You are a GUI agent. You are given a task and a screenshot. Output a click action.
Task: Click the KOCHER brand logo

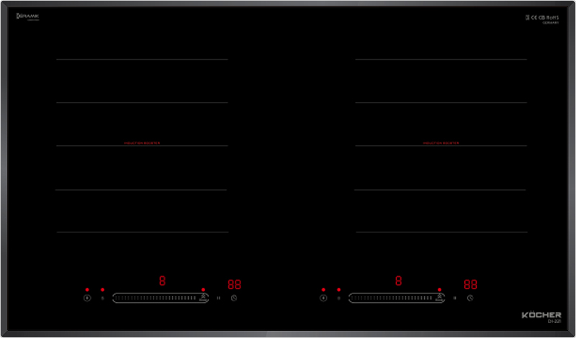pos(536,315)
